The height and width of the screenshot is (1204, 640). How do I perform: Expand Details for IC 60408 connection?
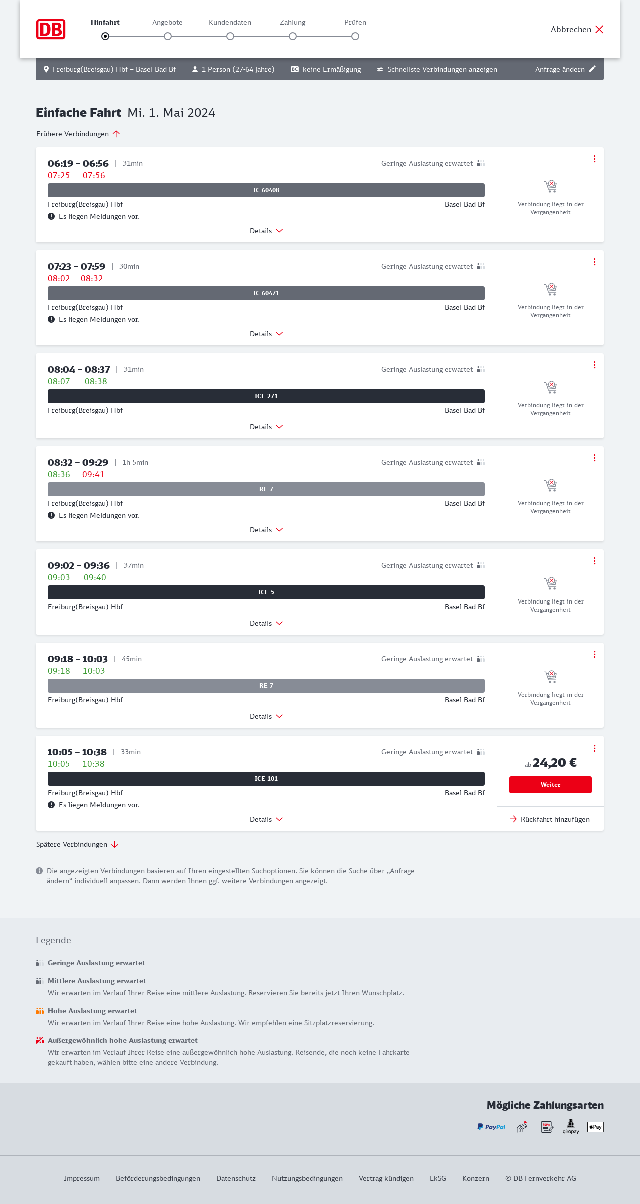(266, 231)
